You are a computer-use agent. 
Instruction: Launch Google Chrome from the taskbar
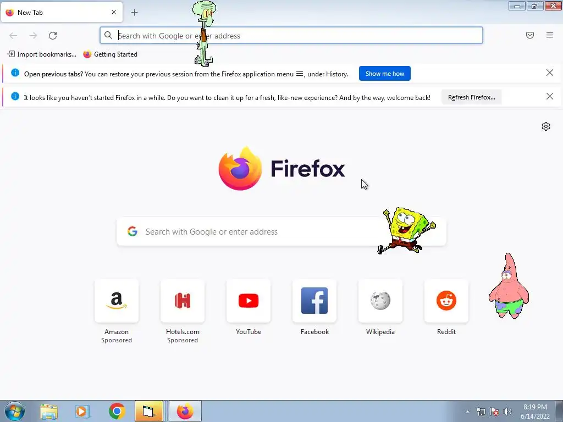pos(117,411)
